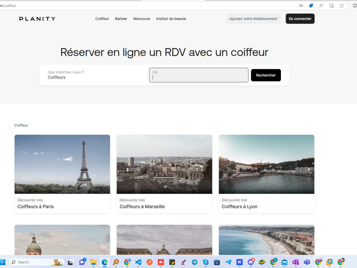The width and height of the screenshot is (357, 268).
Task: Open Skype from the taskbar
Action: 206,262
